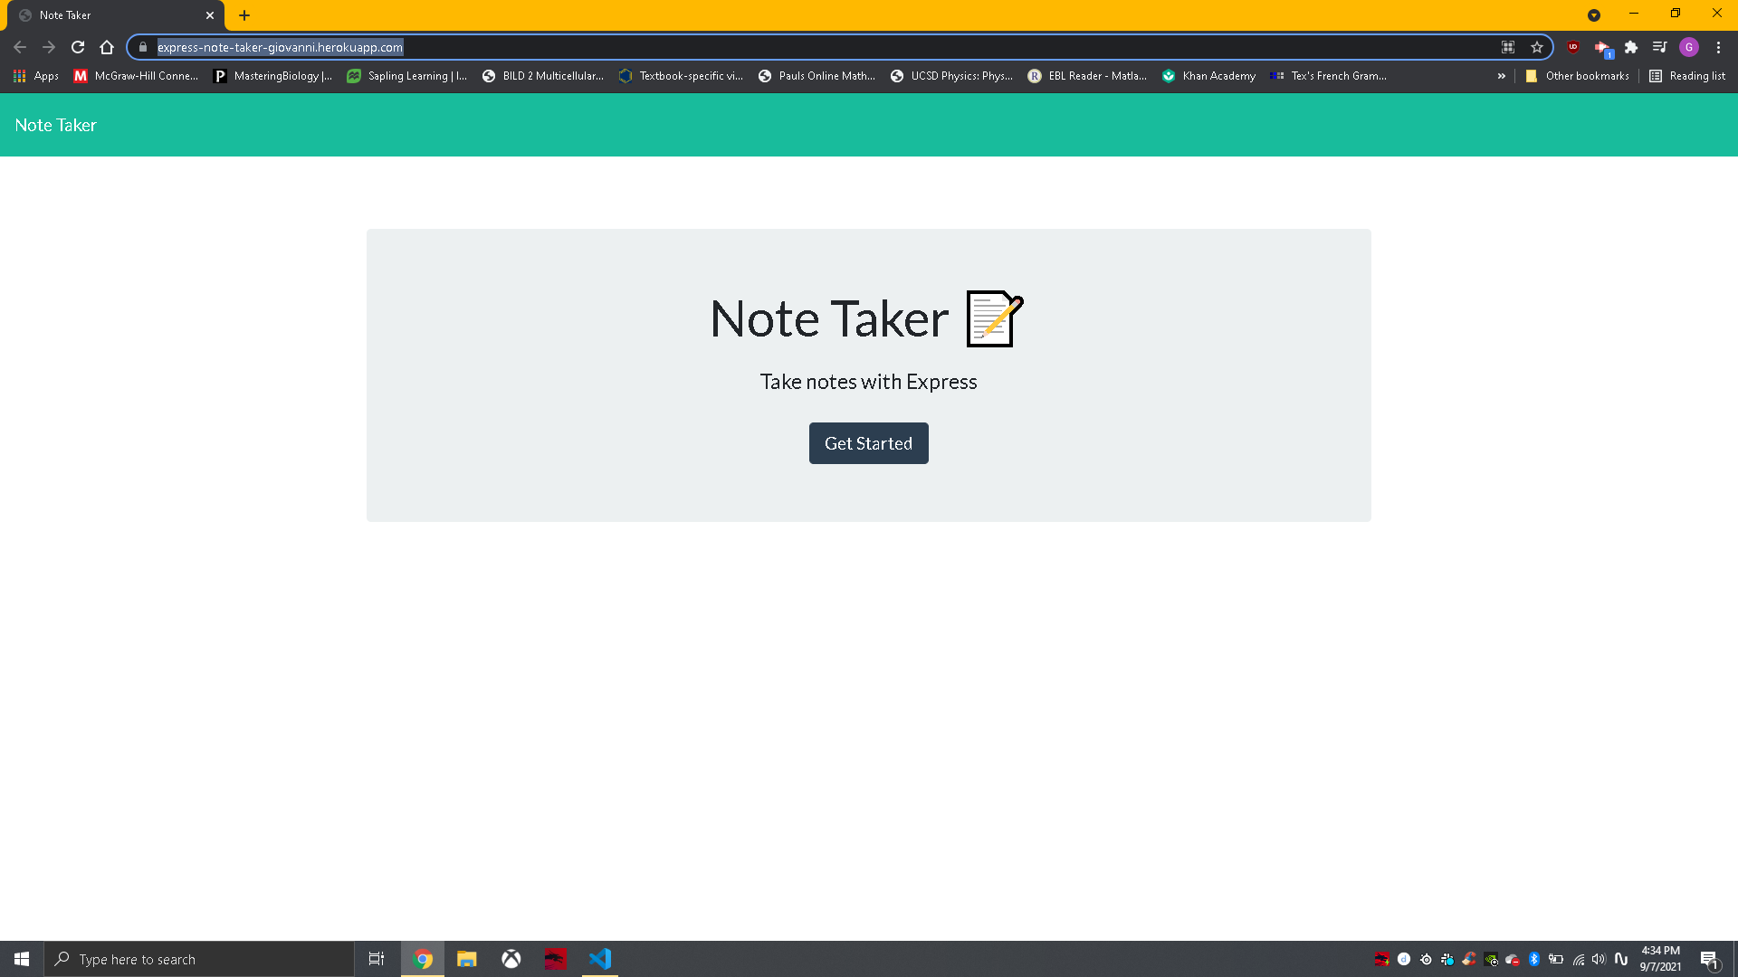The width and height of the screenshot is (1738, 977).
Task: Click the browser home icon
Action: coord(107,47)
